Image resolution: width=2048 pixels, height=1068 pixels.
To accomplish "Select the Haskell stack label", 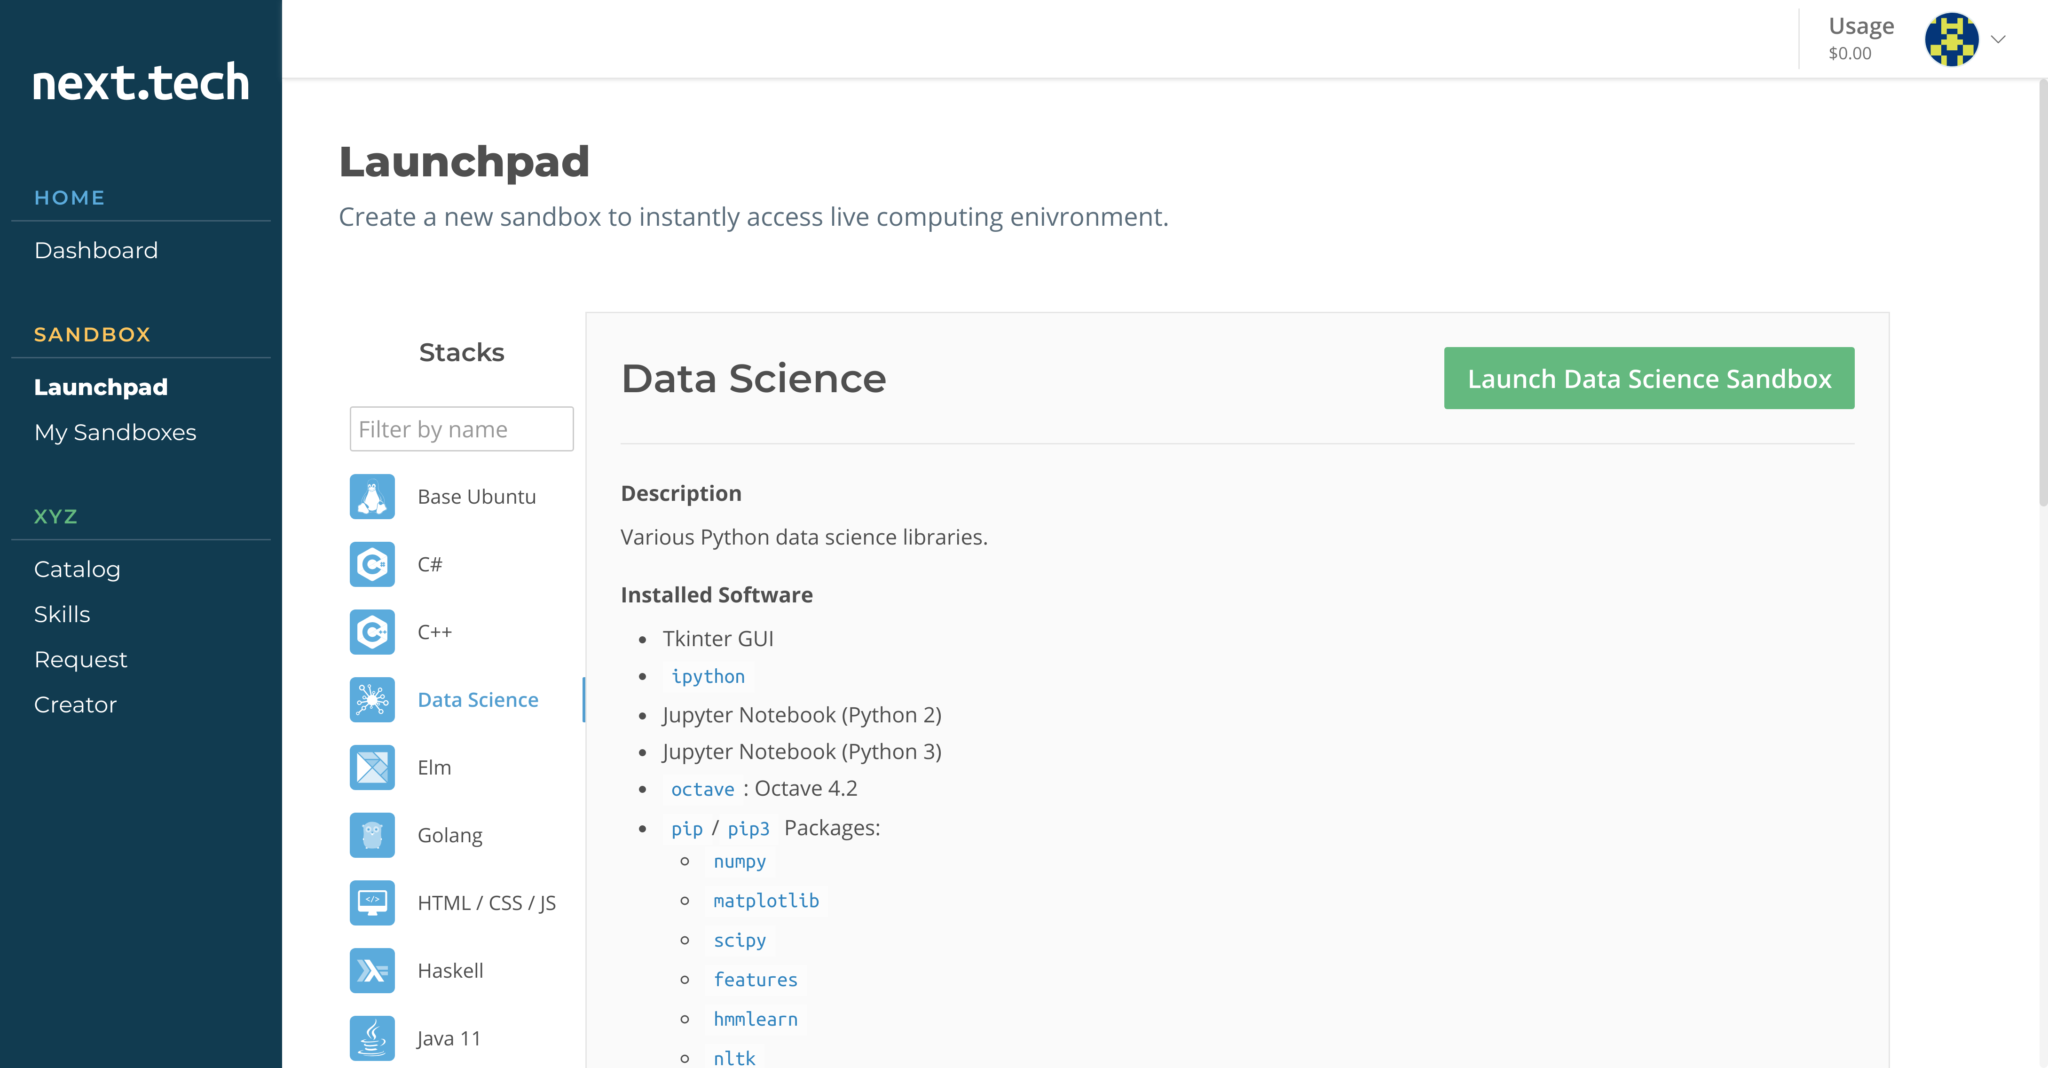I will pyautogui.click(x=450, y=971).
